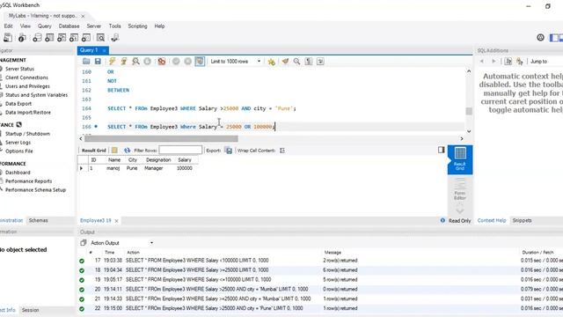The width and height of the screenshot is (563, 317).
Task: Click the reconnect to DBMS toolbar icon
Action: tap(115, 38)
